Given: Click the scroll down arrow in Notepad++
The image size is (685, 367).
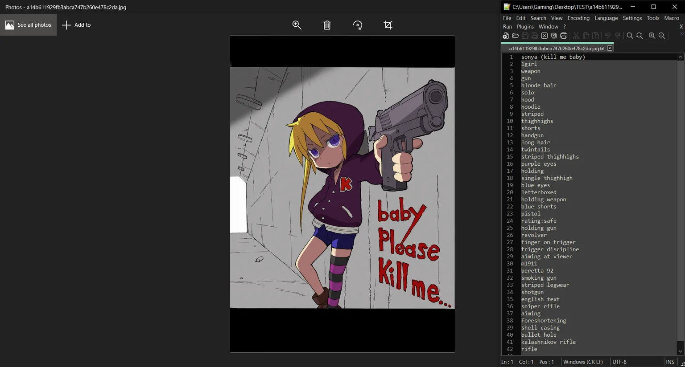Looking at the screenshot, I should click(x=680, y=351).
